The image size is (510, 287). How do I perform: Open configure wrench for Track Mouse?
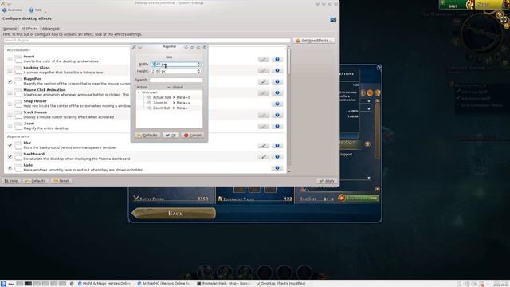coord(264,115)
